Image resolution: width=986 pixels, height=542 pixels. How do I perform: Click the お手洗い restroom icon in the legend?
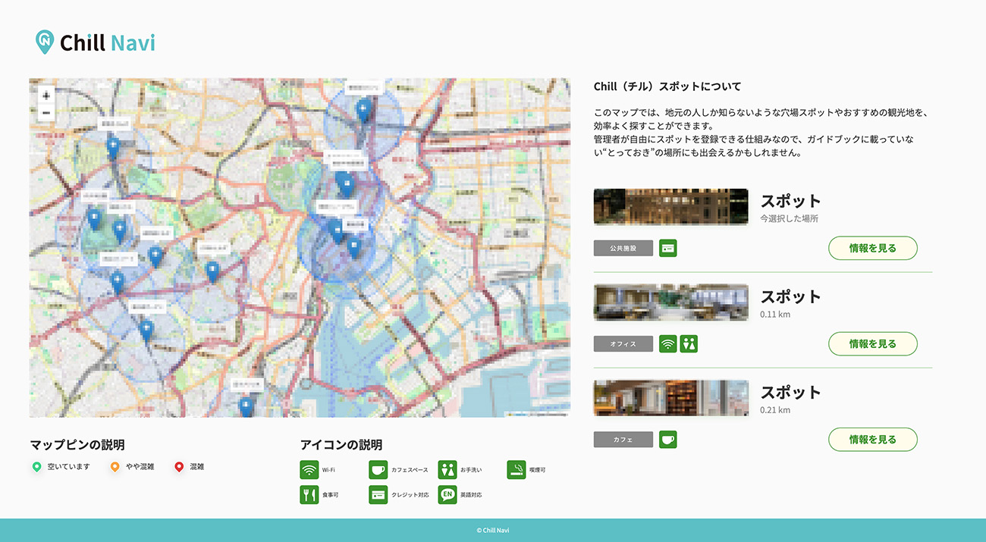pyautogui.click(x=447, y=470)
